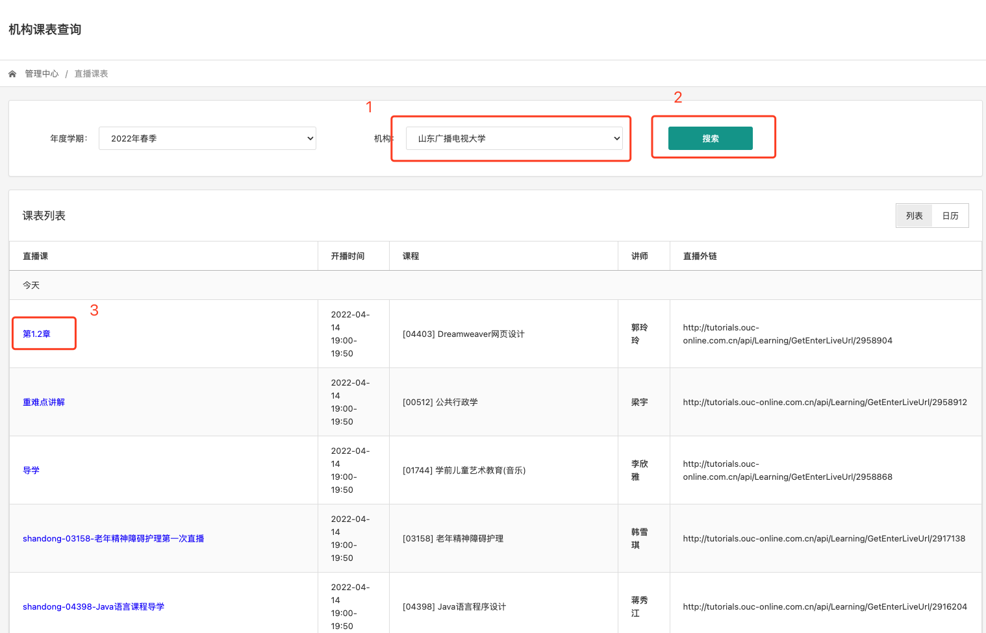Open the 机构 dropdown showing 山东广播电视大学
Screen dimensions: 986x633
point(514,138)
